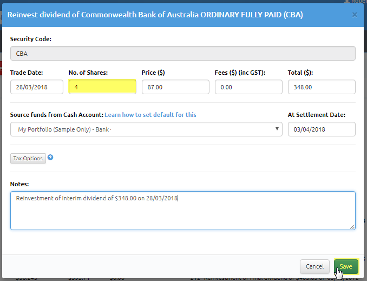The width and height of the screenshot is (367, 281).
Task: Edit the At Settlement Date field
Action: (x=322, y=129)
